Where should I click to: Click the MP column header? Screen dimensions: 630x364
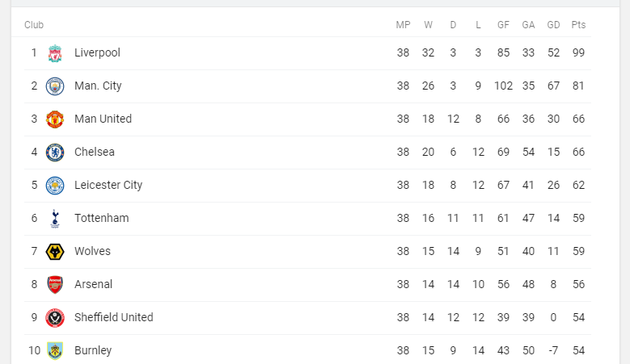pos(403,25)
